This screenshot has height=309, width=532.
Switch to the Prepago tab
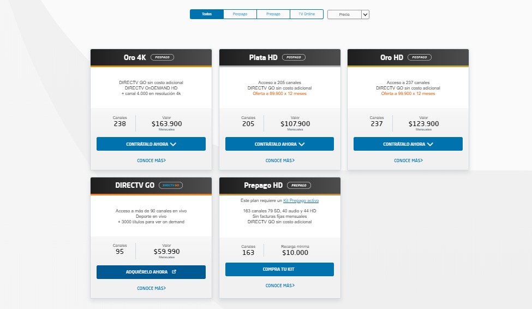[273, 14]
